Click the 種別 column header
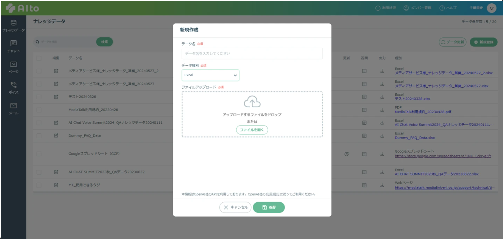The image size is (503, 239). 398,58
